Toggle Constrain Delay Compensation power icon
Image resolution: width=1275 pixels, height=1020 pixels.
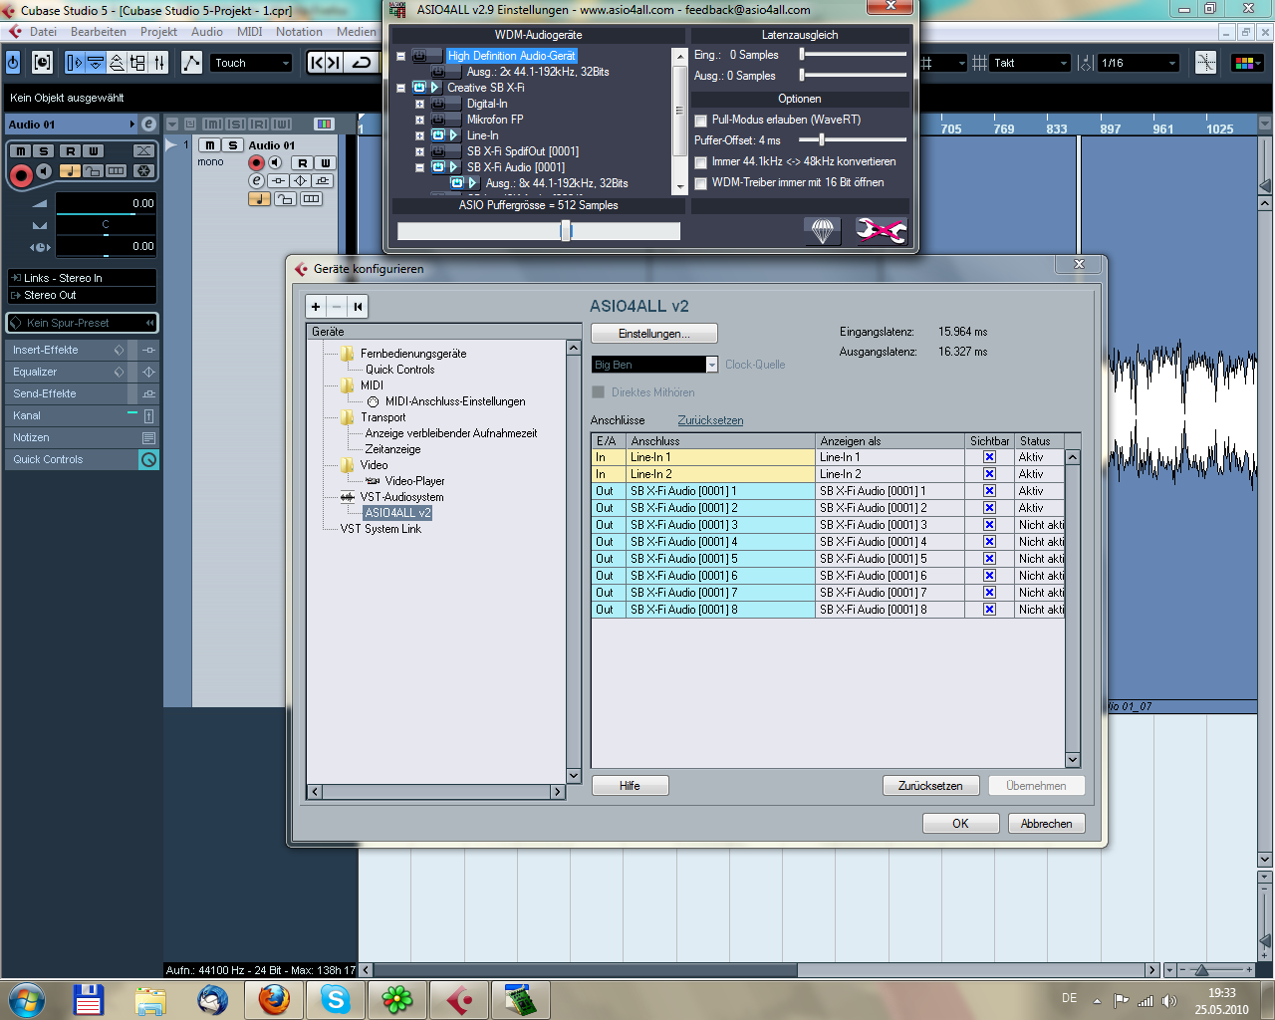coord(13,63)
